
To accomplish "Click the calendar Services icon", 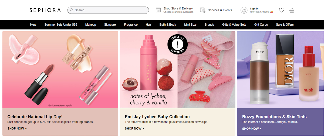I will coord(202,10).
